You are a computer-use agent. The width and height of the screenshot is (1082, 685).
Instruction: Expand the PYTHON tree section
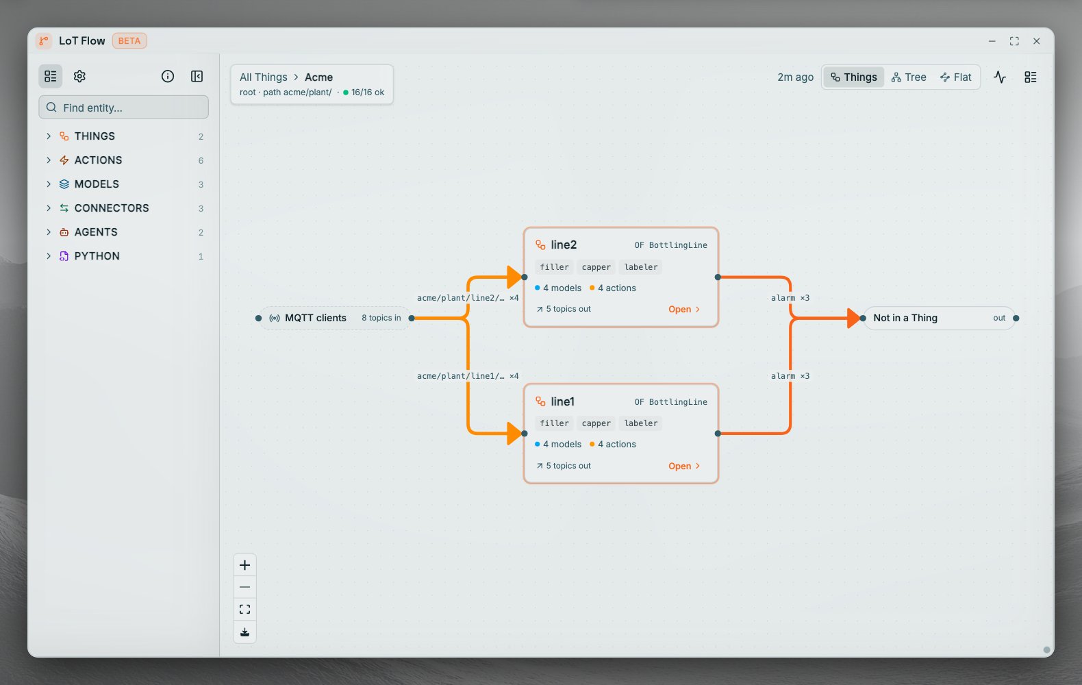click(49, 256)
